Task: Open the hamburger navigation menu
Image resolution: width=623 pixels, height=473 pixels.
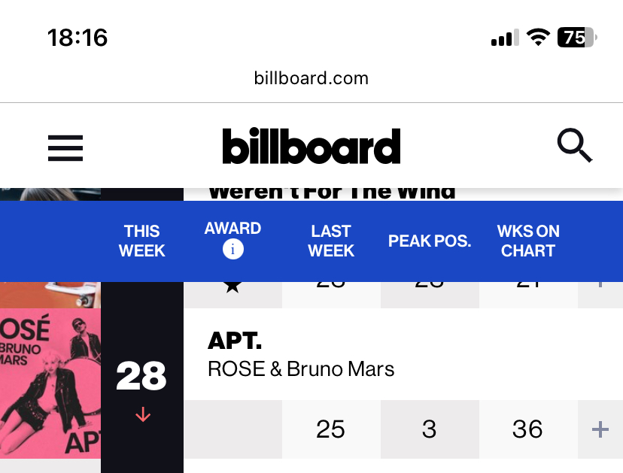Action: click(65, 147)
